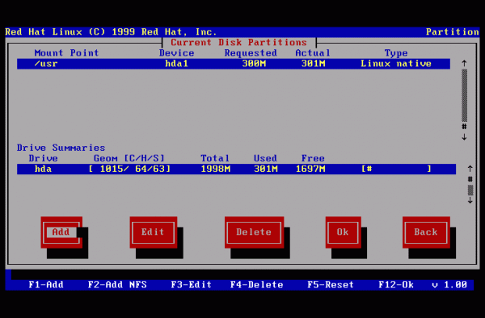Click the hda usage bar indicator
Screen dimensions: 485x318
(397, 169)
